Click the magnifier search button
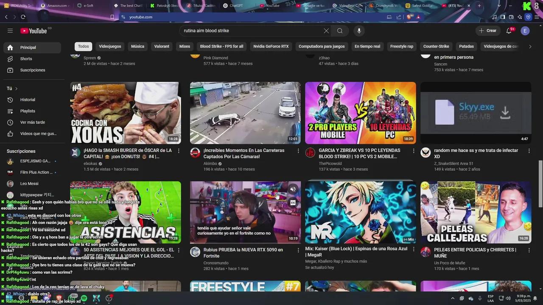The image size is (543, 305). tap(340, 30)
